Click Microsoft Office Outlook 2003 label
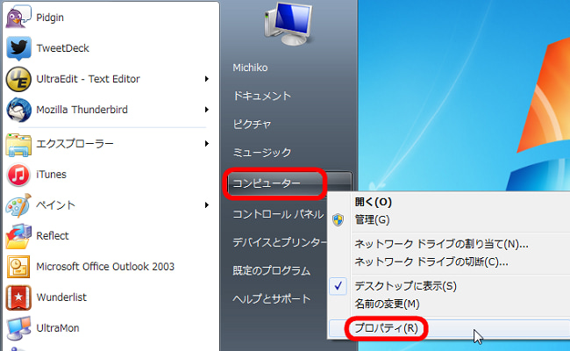The image size is (570, 351). [x=105, y=267]
